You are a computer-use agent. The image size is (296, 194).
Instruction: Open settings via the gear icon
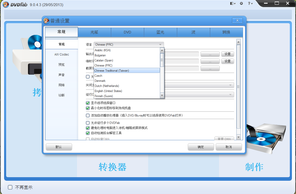(241, 3)
